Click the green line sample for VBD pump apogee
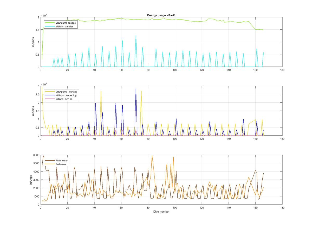This screenshot has height=230, width=312. pos(50,23)
